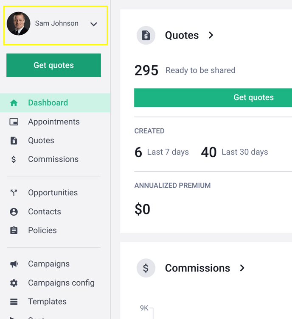Open Commissions section via chevron arrow
This screenshot has height=319, width=292.
point(242,268)
